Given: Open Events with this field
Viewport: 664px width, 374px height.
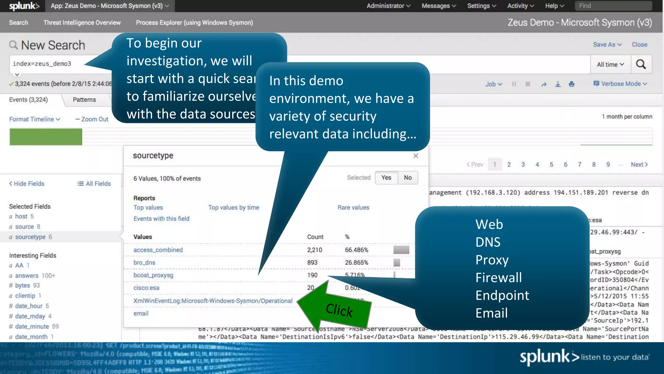Looking at the screenshot, I should tap(161, 219).
